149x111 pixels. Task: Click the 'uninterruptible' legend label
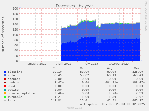[21, 93]
